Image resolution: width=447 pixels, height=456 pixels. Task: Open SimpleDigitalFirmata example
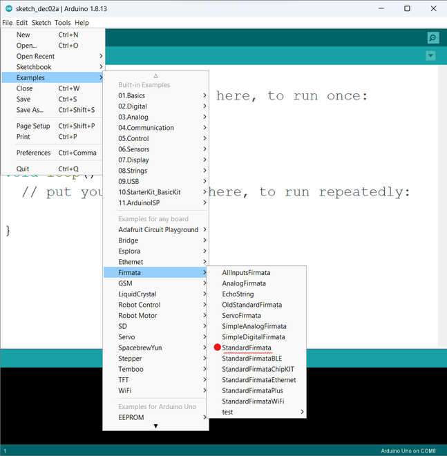(256, 337)
